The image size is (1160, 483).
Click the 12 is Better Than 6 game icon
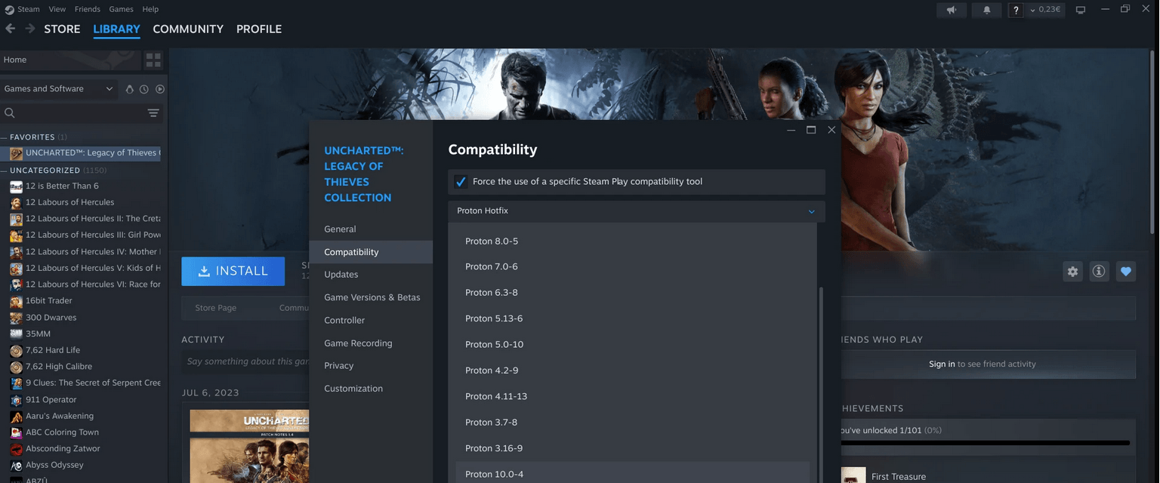coord(16,186)
